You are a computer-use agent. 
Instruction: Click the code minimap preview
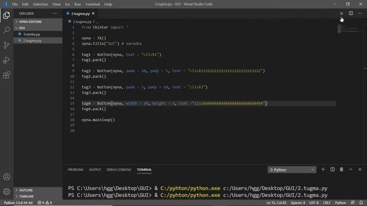348,29
